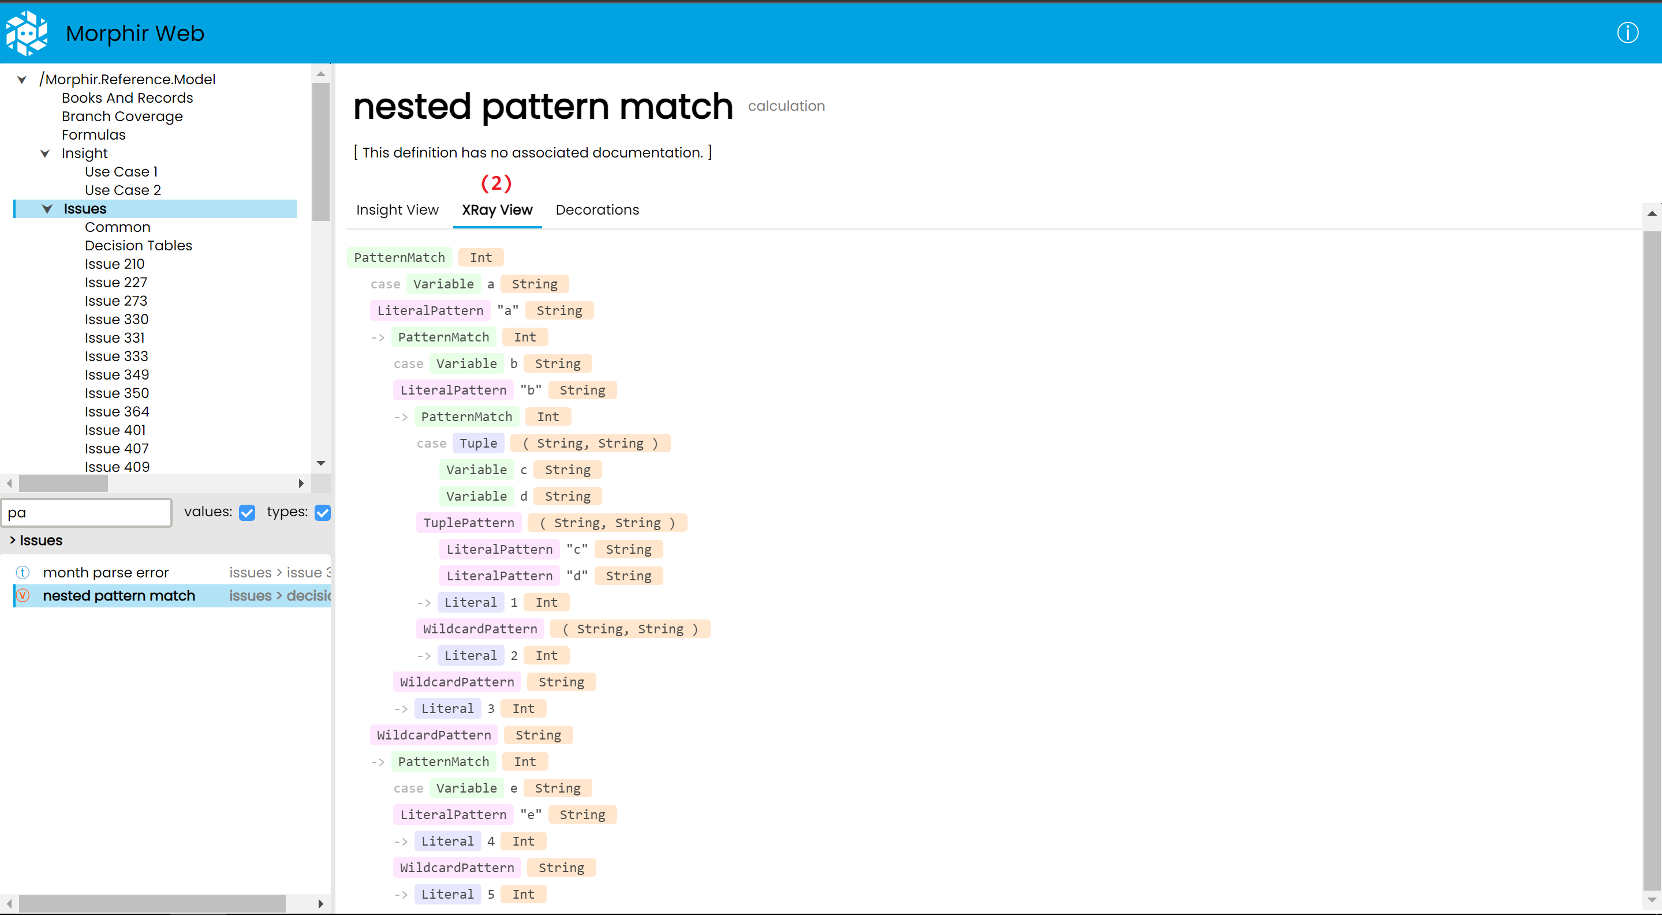Click the tree vertical scrollbar thumb
Viewport: 1662px width, 916px height.
320,152
